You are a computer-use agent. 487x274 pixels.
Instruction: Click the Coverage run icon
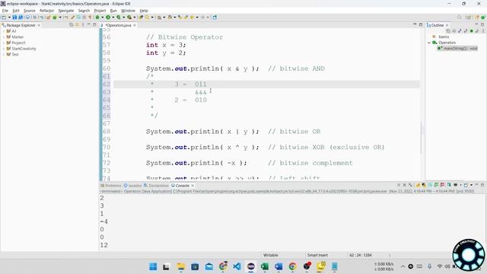pyautogui.click(x=119, y=18)
